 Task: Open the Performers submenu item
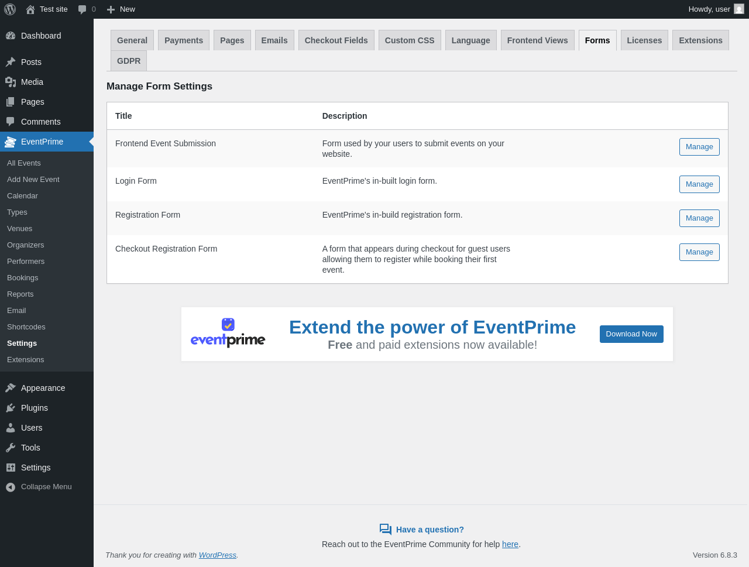47,262
